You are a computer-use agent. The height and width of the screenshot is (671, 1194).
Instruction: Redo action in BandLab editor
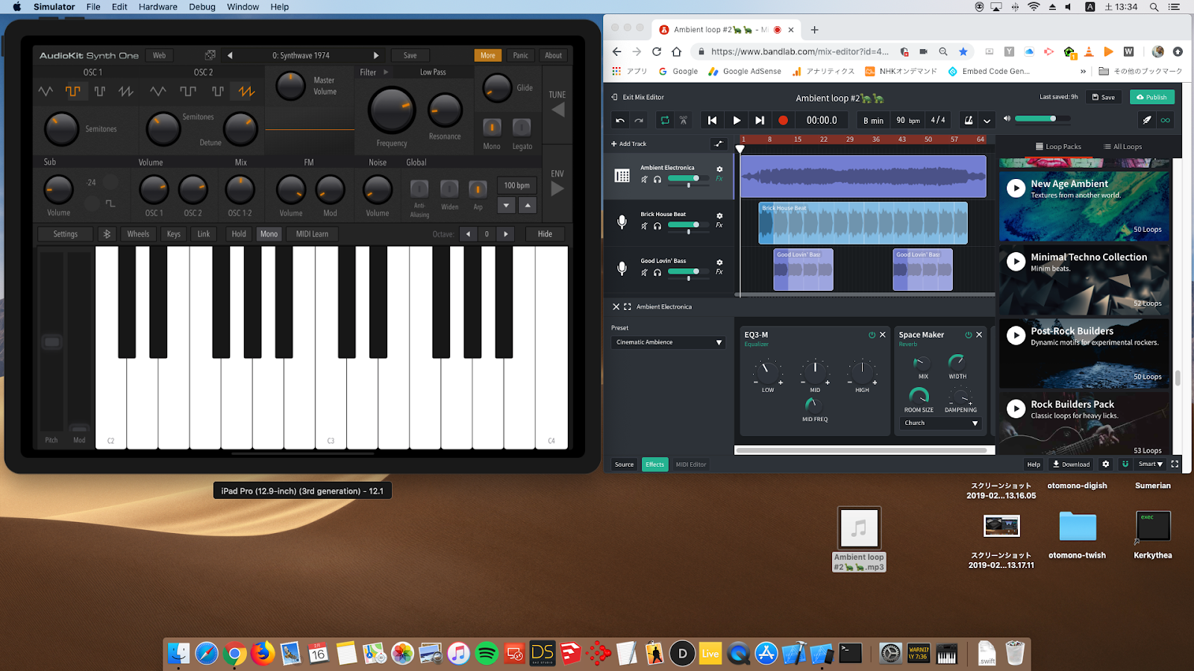639,120
